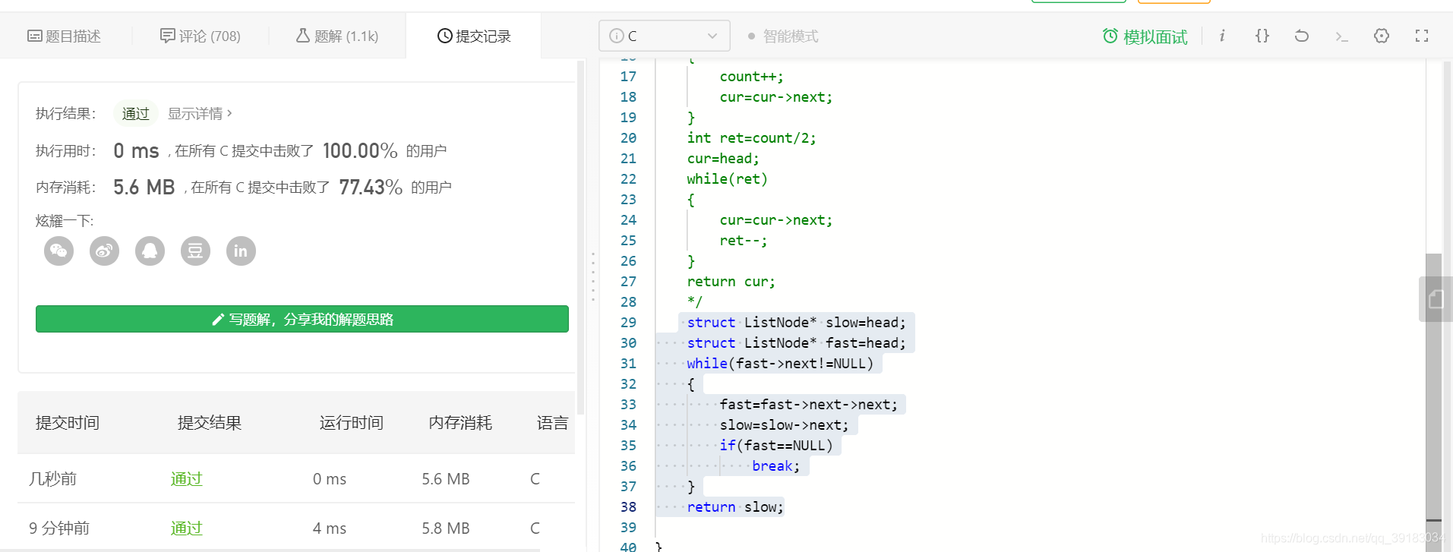
Task: Click code line 'return cur;'
Action: pyautogui.click(x=731, y=282)
